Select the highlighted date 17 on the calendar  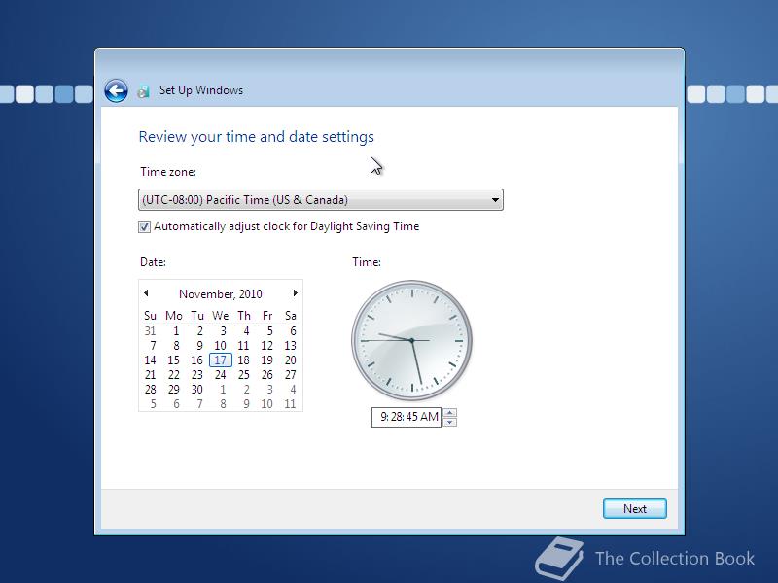[221, 360]
